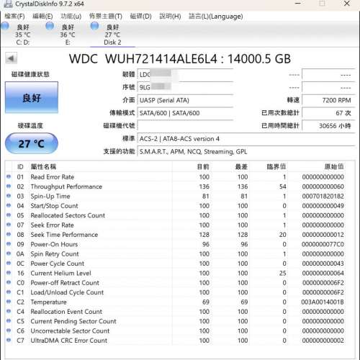The width and height of the screenshot is (360, 360).
Task: Click the 目前 current column header
Action: [192, 166]
